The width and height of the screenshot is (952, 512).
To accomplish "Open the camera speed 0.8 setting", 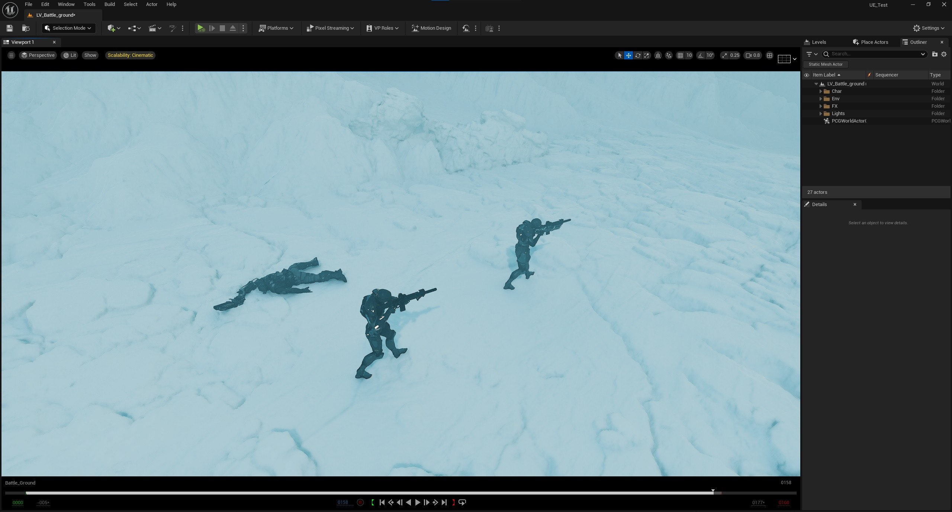I will click(753, 55).
